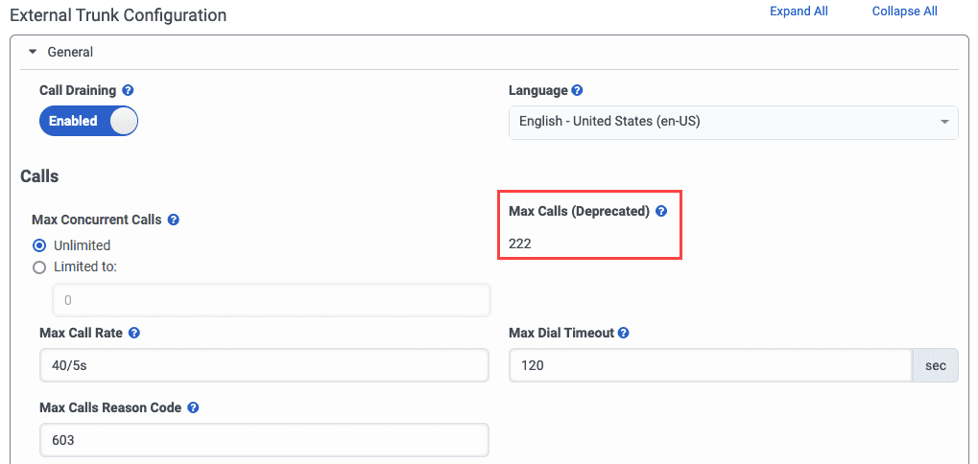Click the help icon next to Language
This screenshot has height=464, width=978.
pos(577,91)
